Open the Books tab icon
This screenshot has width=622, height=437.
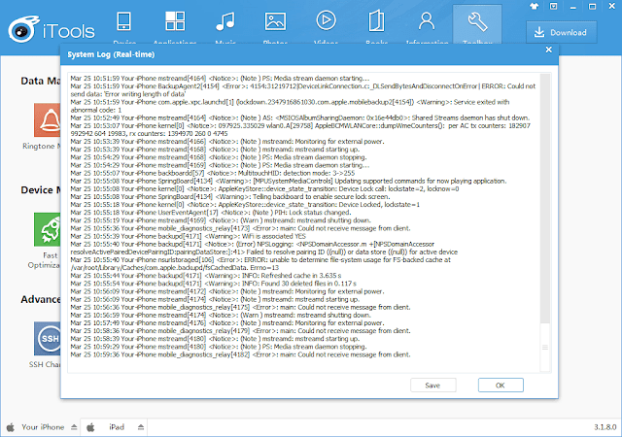tap(376, 21)
